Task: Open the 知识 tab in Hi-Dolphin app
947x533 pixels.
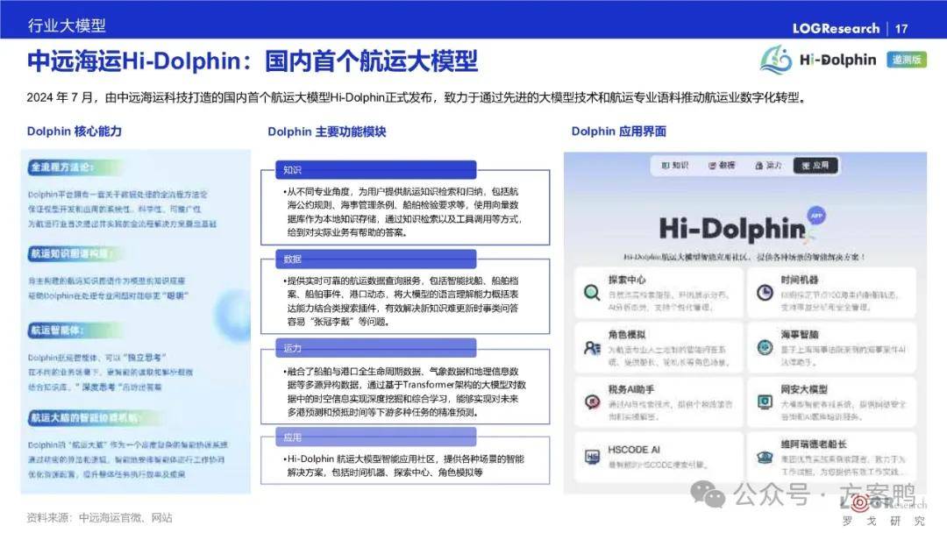Action: coord(674,166)
